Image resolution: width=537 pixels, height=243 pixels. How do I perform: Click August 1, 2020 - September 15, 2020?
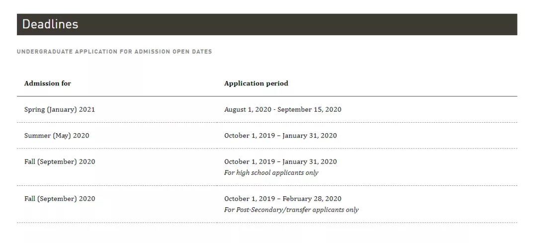click(282, 109)
